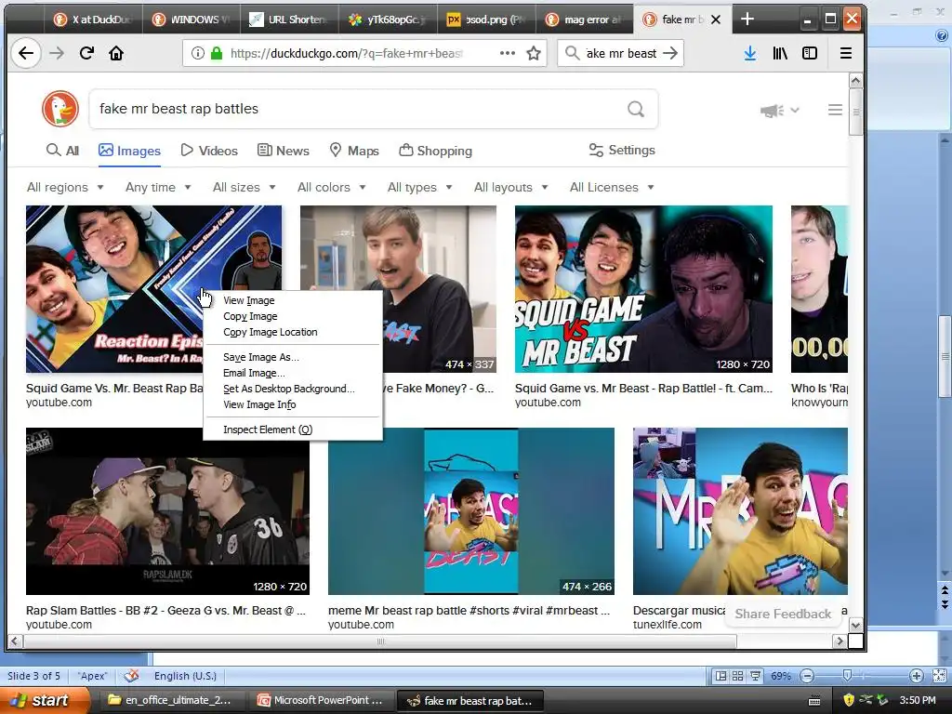952x714 pixels.
Task: Switch to the Maps tab
Action: [354, 151]
